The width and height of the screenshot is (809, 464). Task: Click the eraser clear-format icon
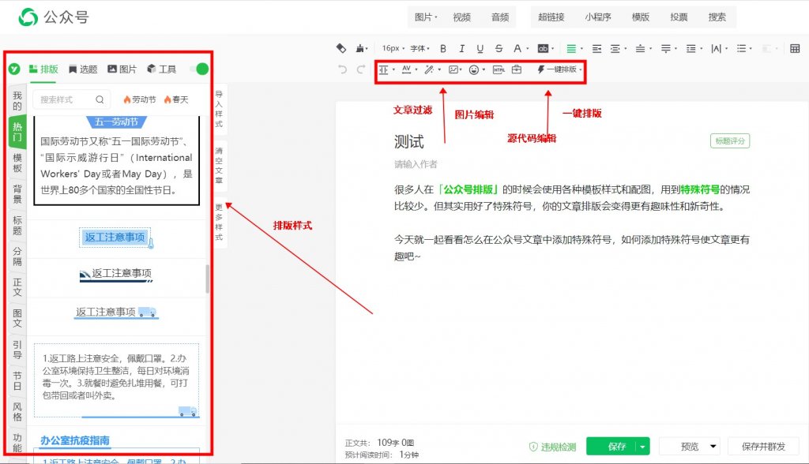pyautogui.click(x=341, y=48)
